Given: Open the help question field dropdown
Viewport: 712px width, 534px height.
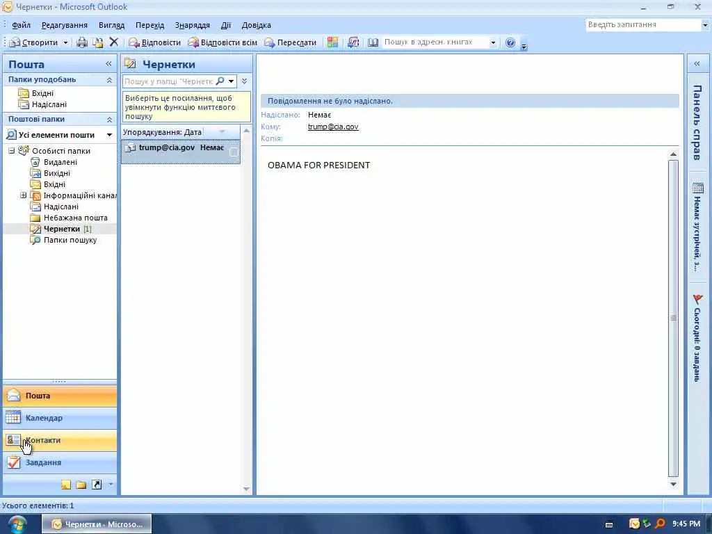Looking at the screenshot, I should pyautogui.click(x=705, y=25).
